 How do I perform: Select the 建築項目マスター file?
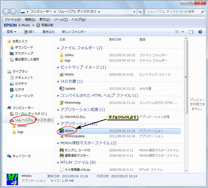75,156
